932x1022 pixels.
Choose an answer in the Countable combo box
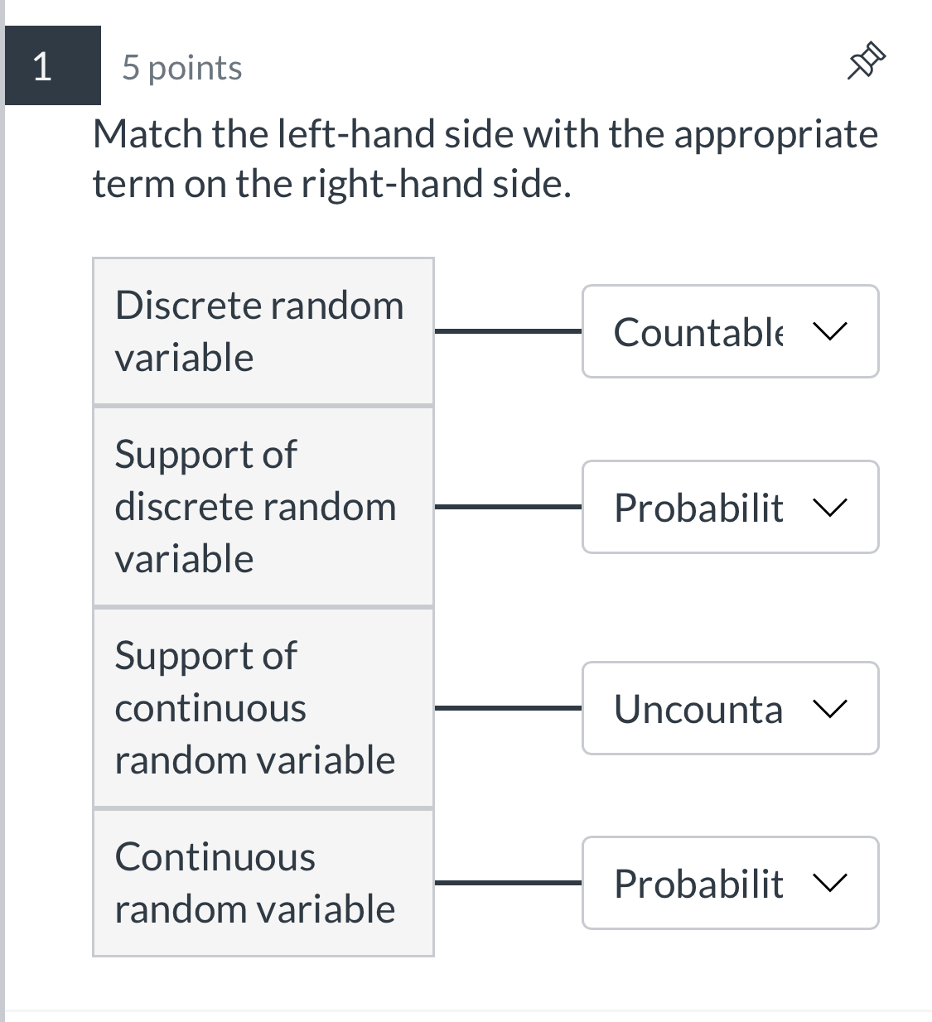[729, 331]
